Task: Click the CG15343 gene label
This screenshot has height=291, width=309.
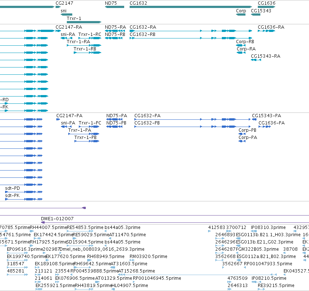Action: 261,11
